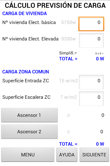Click the CARGA DE VIVIENDA heading
The height and width of the screenshot is (166, 110).
pyautogui.click(x=24, y=14)
